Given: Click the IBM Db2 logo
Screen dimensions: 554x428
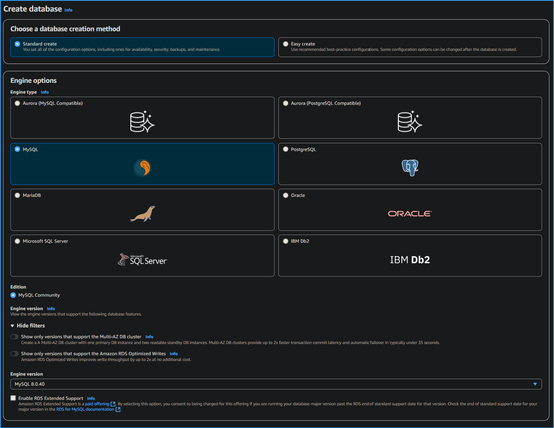Looking at the screenshot, I should click(410, 259).
